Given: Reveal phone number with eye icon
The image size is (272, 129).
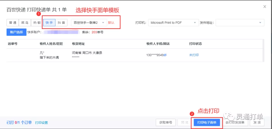Looking at the screenshot, I should tap(165, 55).
